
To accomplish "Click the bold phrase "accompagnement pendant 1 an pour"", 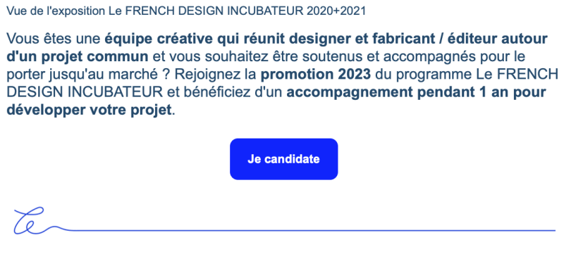I will point(416,92).
